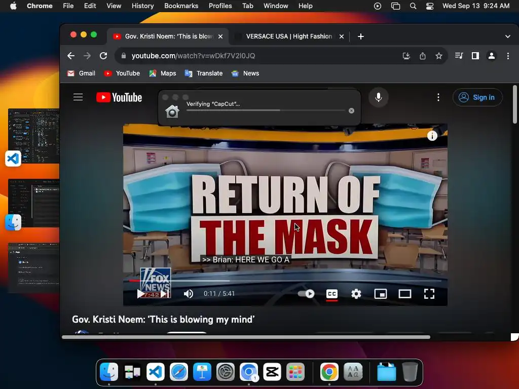Close the Gov. Kristi Noem tab
519x389 pixels.
[220, 36]
